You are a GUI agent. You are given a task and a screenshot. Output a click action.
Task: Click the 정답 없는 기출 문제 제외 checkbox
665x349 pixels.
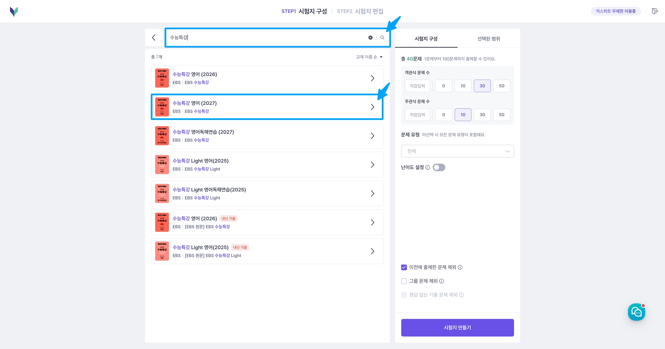(x=404, y=295)
